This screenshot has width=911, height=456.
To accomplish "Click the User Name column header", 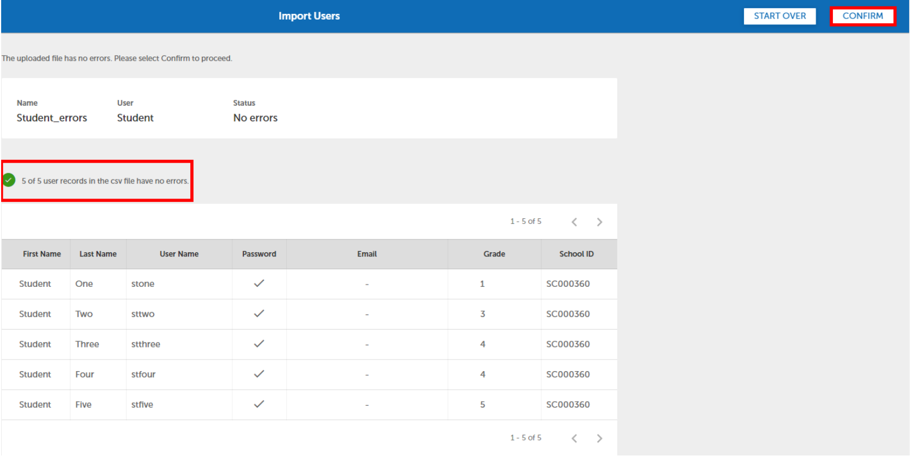I will coord(179,254).
